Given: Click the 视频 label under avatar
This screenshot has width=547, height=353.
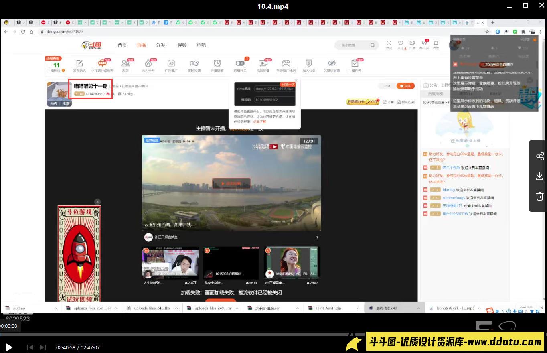Looking at the screenshot, I should (x=66, y=103).
